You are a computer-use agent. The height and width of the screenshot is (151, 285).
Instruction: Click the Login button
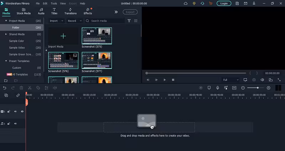pos(224,3)
